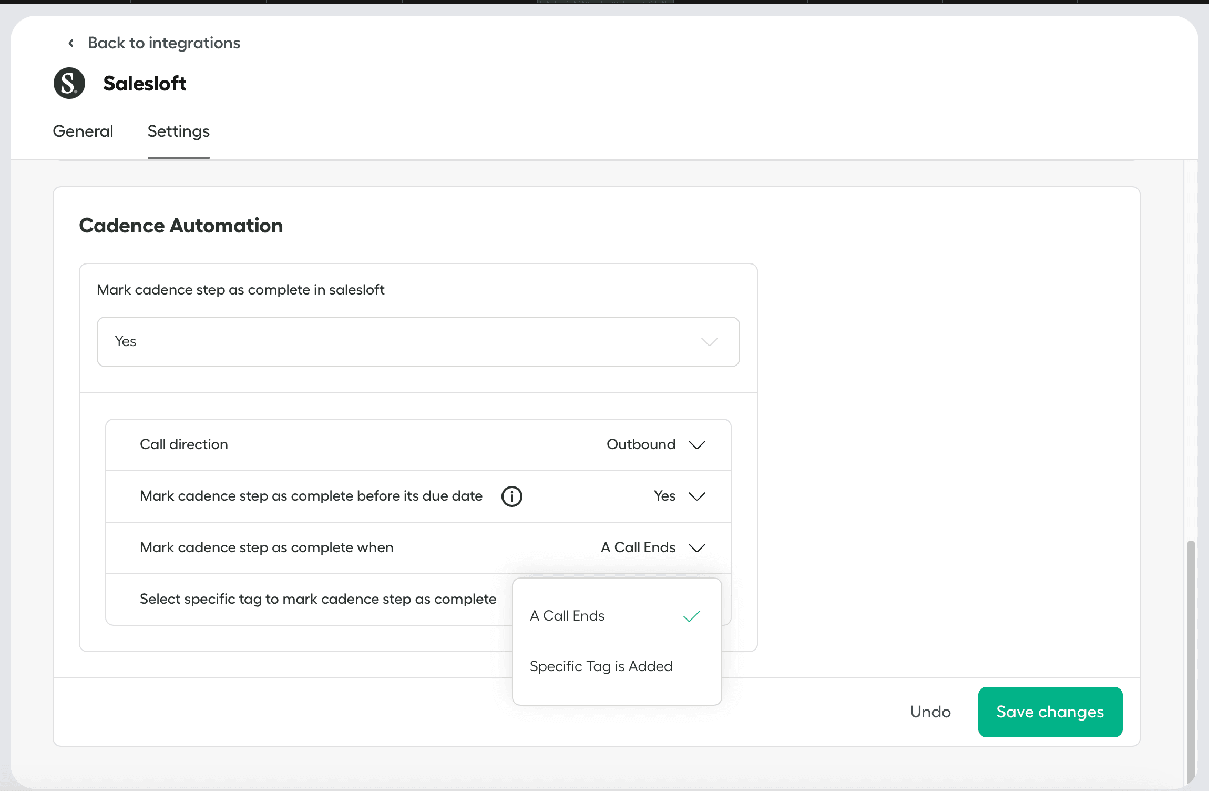Click chevron arrow in Yes select box
The width and height of the screenshot is (1209, 791).
(709, 342)
